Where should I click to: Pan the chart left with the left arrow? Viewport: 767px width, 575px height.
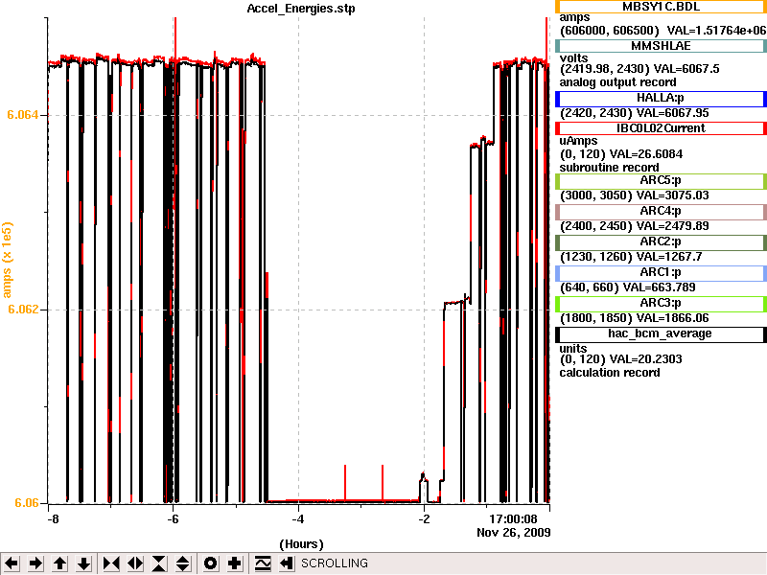(12, 563)
